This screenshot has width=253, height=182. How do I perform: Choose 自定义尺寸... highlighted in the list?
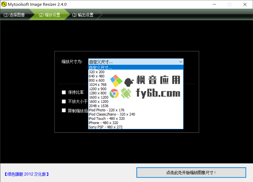click(136, 68)
